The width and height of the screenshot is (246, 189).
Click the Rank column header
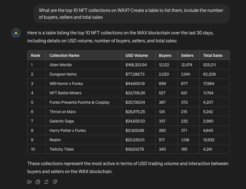(x=36, y=55)
